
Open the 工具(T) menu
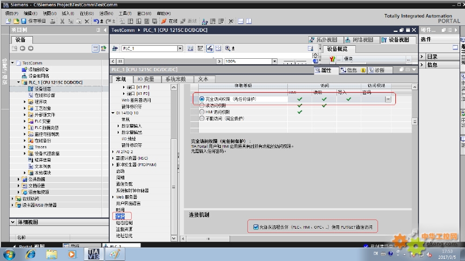point(125,13)
